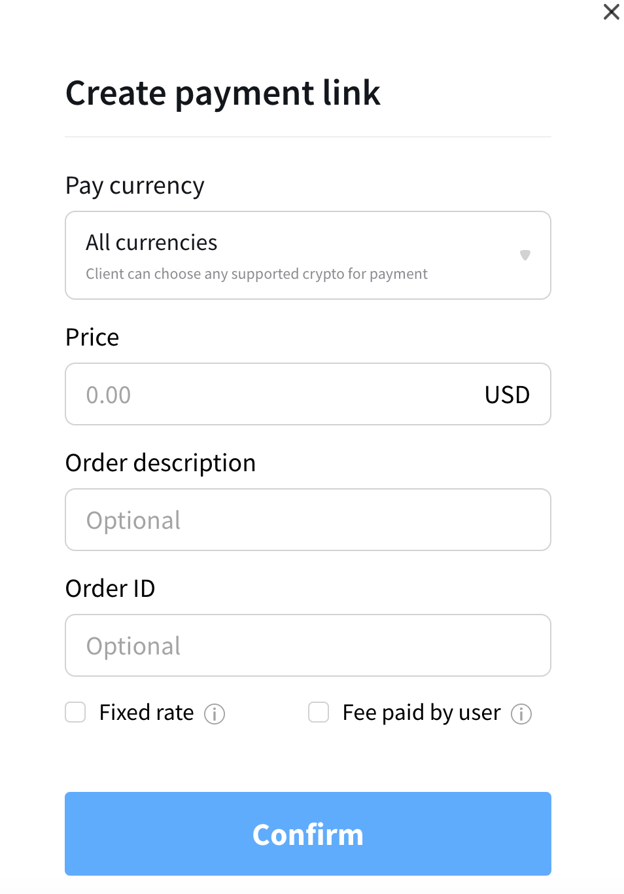This screenshot has width=624, height=894.
Task: Confirm the payment link creation
Action: [x=308, y=834]
